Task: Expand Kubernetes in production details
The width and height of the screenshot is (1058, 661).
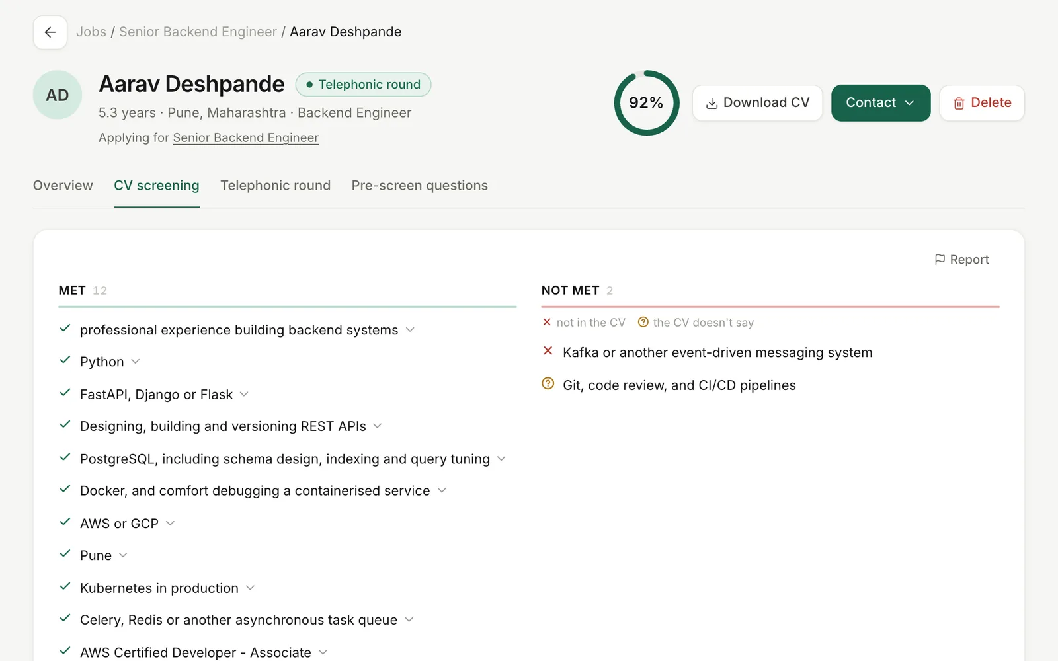Action: [250, 588]
